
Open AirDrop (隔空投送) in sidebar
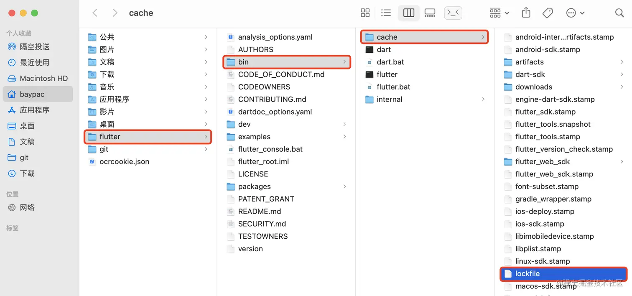(34, 46)
